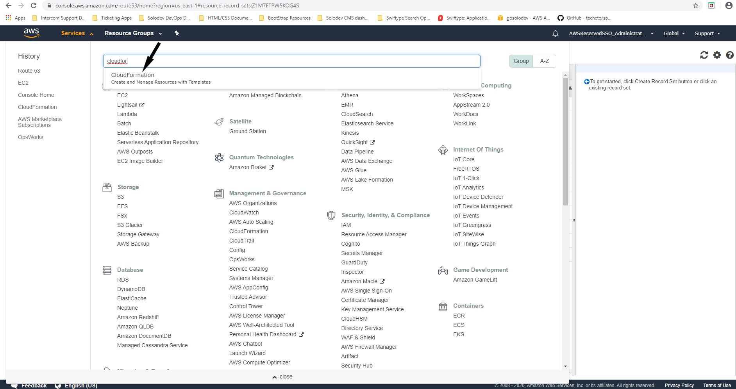Open Terms of Use footer link
Viewport: 736px width, 389px height.
click(717, 385)
